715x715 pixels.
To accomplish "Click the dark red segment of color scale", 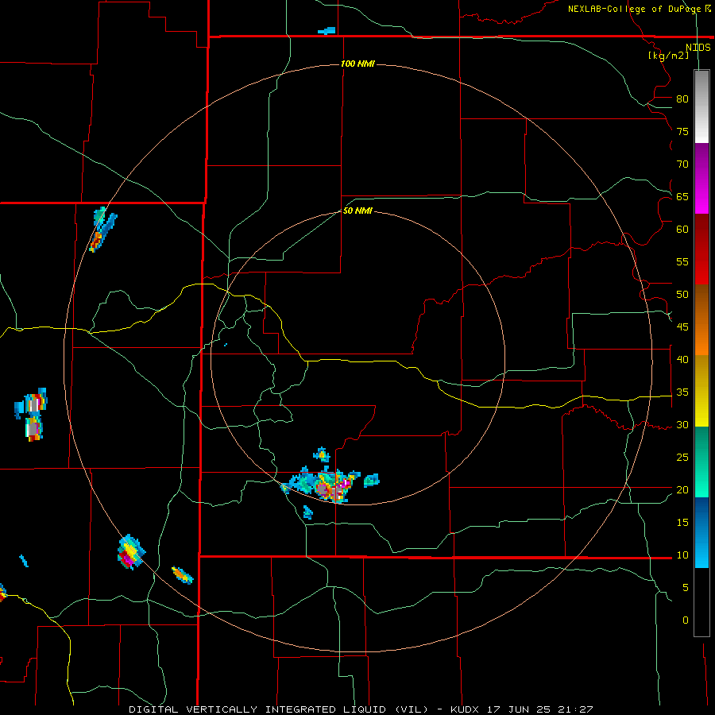I will click(701, 249).
